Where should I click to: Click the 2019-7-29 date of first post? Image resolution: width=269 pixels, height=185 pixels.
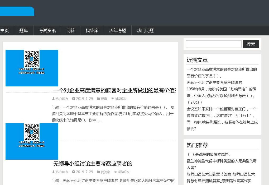pos(85,99)
